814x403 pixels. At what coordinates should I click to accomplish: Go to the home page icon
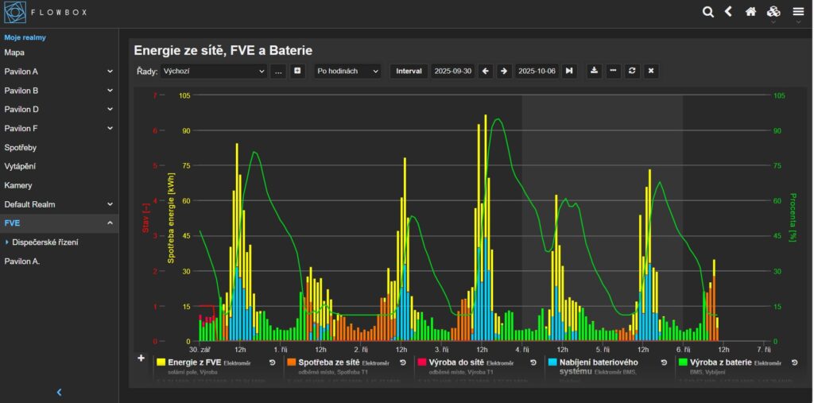pos(750,11)
